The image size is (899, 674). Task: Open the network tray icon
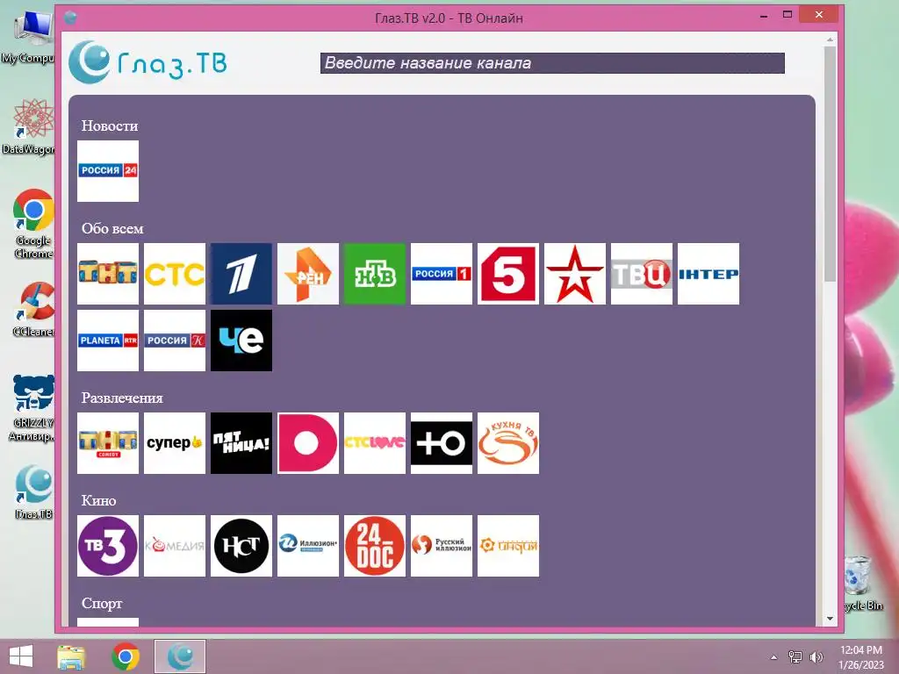pos(795,657)
